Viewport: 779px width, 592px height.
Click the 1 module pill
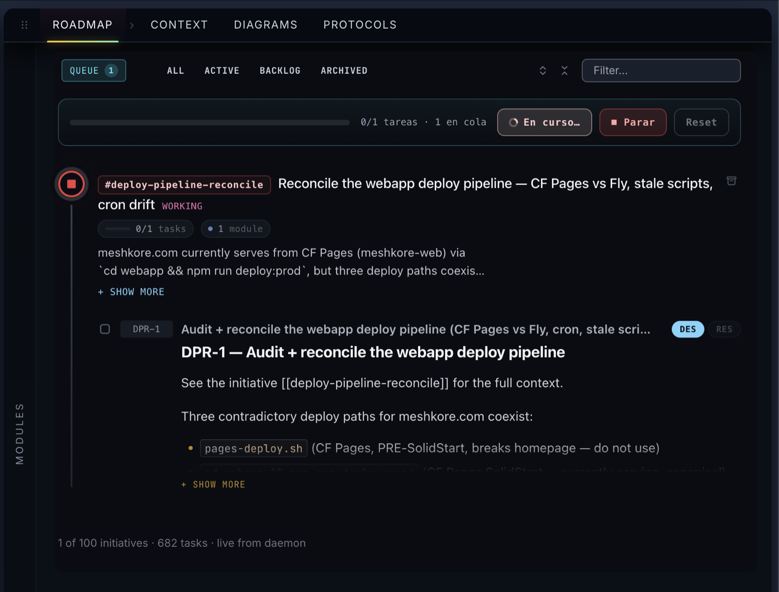click(236, 229)
